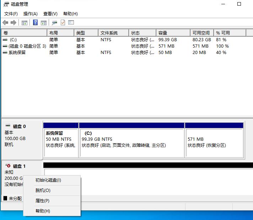Image resolution: width=253 pixels, height=220 pixels.
Task: Select the 571 MB recovery partition block
Action: (214, 140)
